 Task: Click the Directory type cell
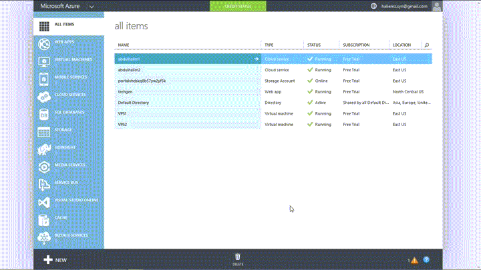pos(273,103)
